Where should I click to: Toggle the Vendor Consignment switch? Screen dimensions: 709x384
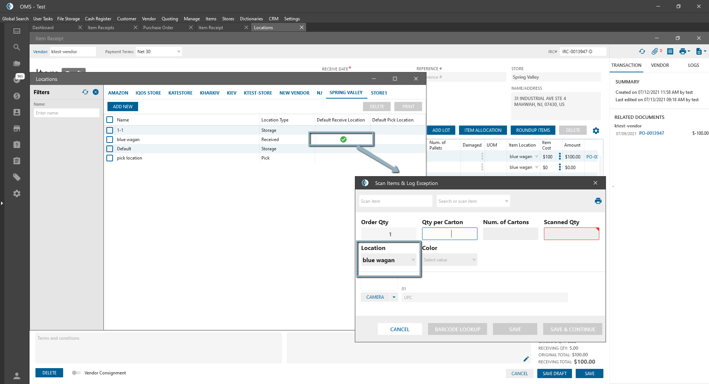point(76,373)
